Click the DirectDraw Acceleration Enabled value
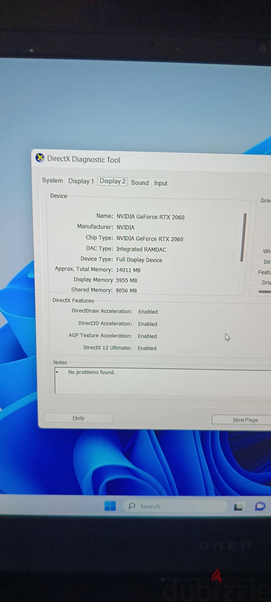This screenshot has width=271, height=602. (x=148, y=312)
